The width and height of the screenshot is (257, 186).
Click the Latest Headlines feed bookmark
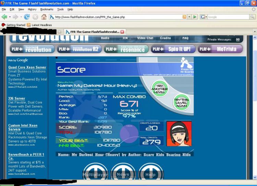(x=39, y=25)
